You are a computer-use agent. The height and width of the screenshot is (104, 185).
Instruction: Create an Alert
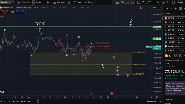click(78, 2)
